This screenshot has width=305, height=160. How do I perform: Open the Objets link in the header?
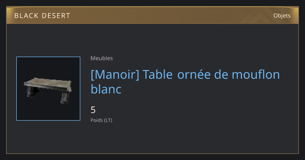(282, 15)
